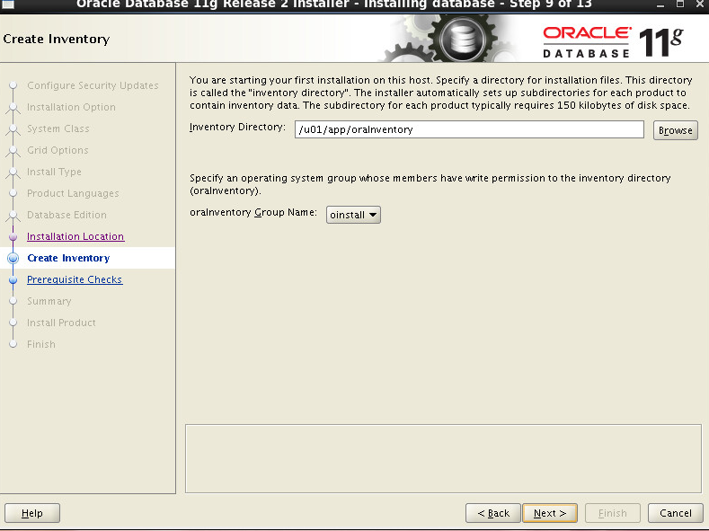Viewport: 709px width, 531px height.
Task: Open the oraInventory Group Name dropdown
Action: coord(353,215)
